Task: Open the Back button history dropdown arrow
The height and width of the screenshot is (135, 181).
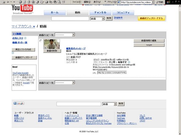Action: tap(11, 2)
